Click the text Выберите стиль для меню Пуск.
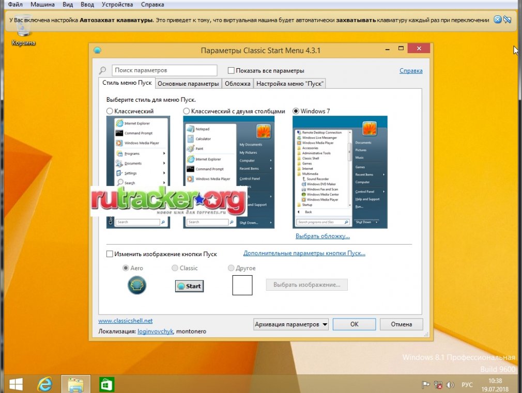Viewport: 522px width, 393px height. point(151,100)
